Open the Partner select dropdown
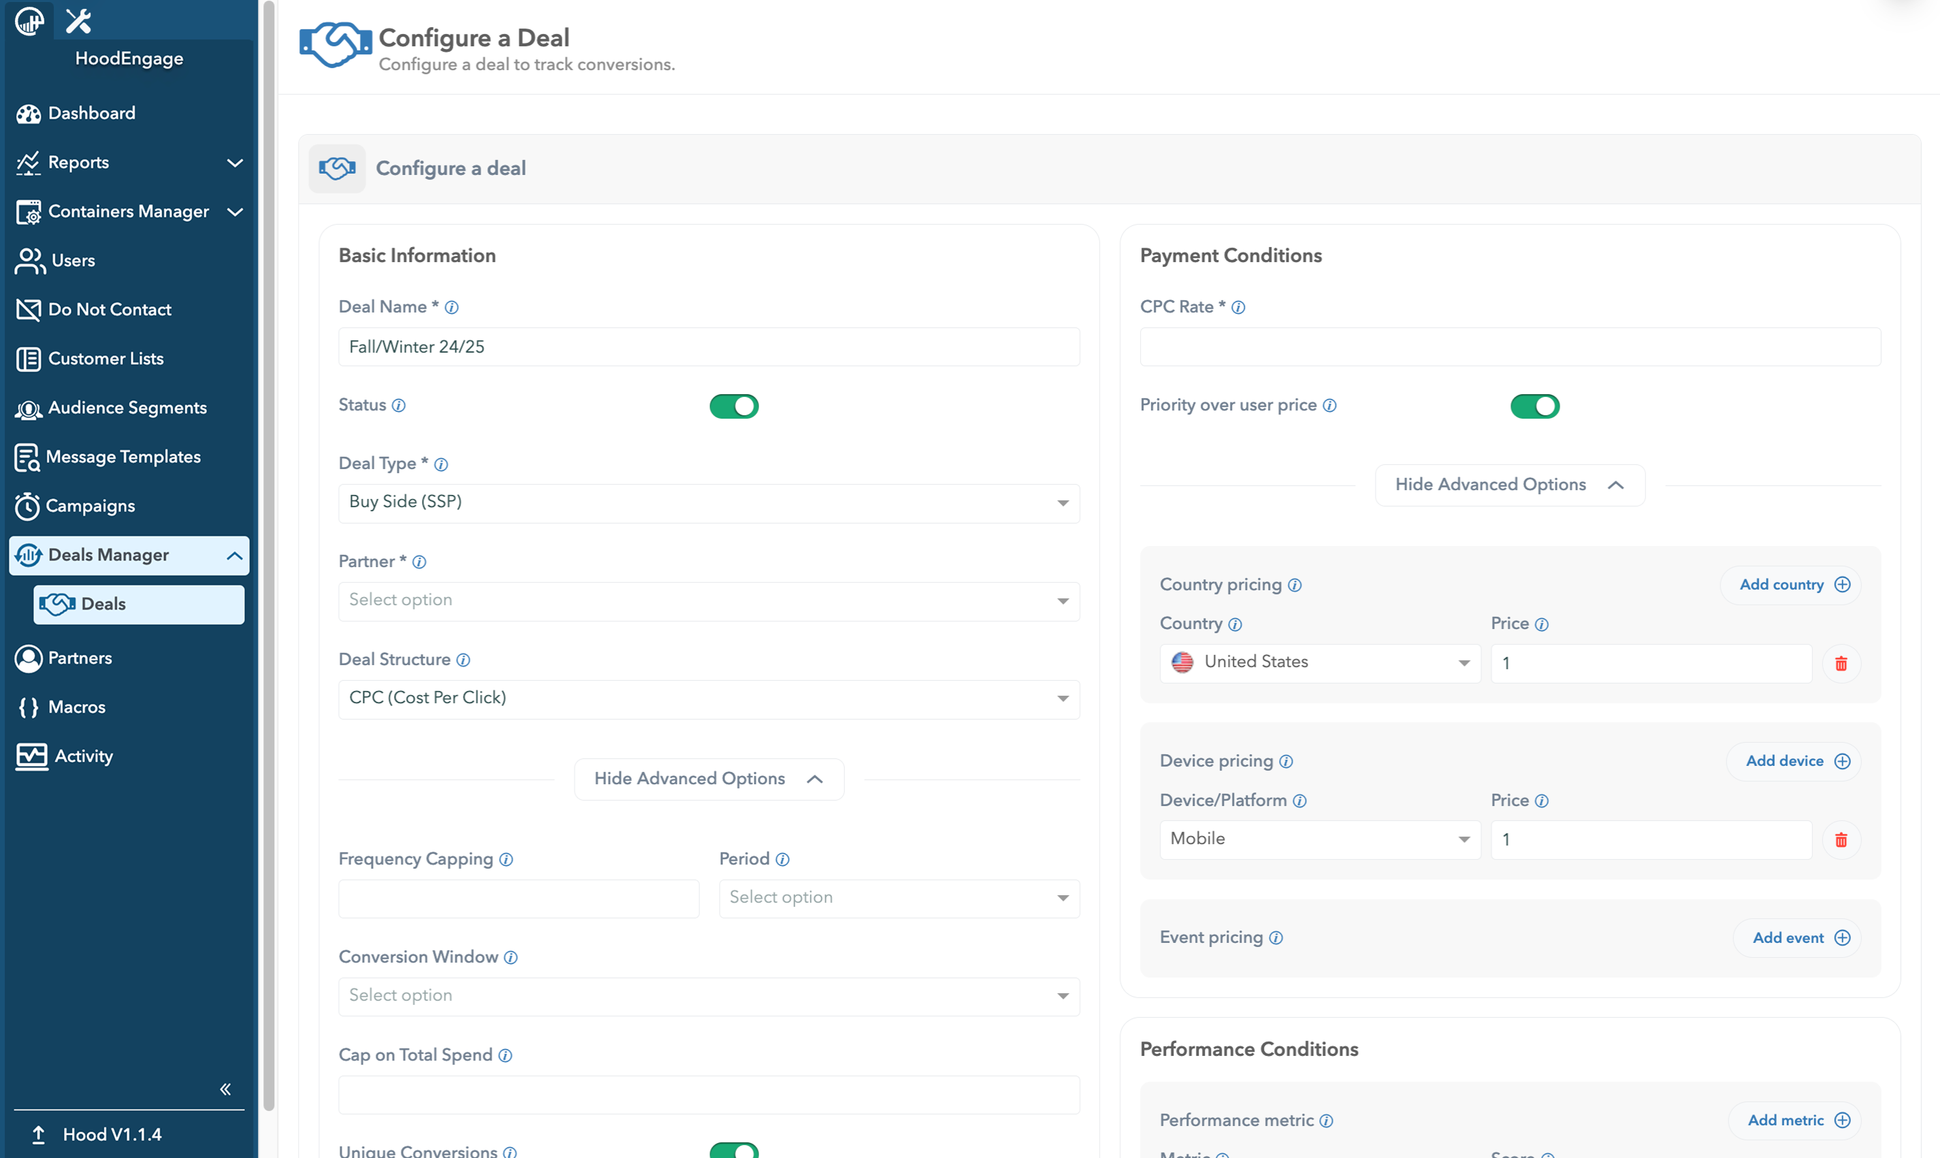This screenshot has height=1158, width=1940. click(x=709, y=601)
